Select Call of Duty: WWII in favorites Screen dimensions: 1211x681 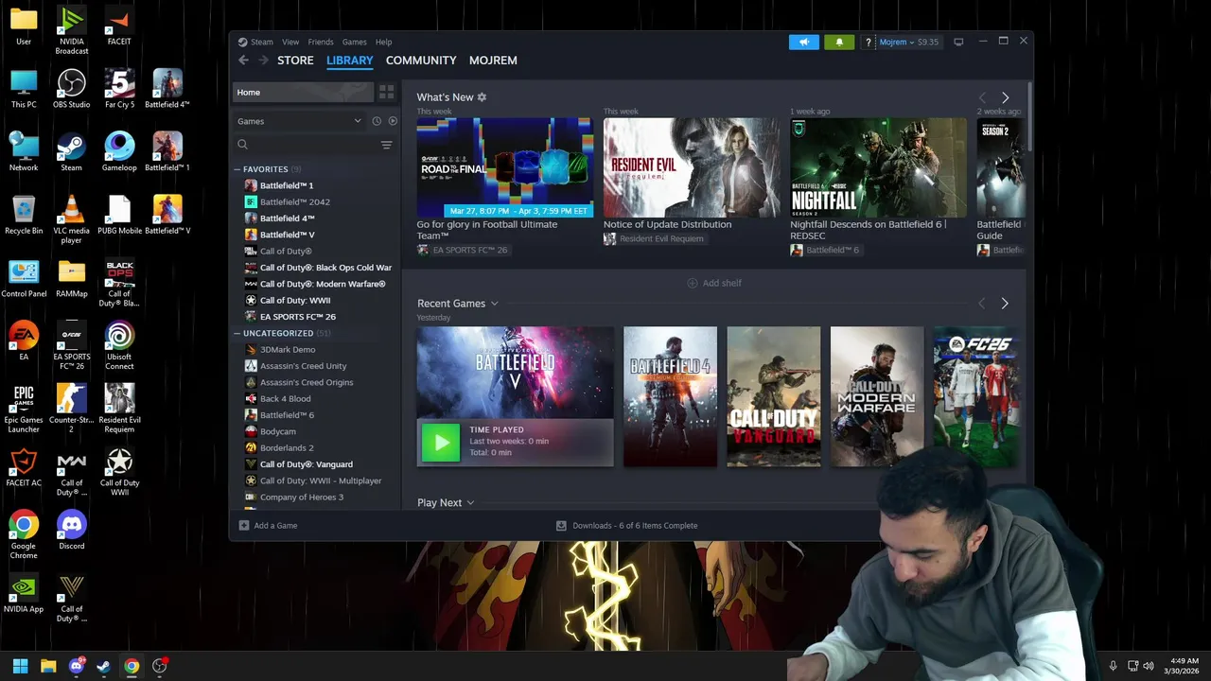tap(294, 300)
